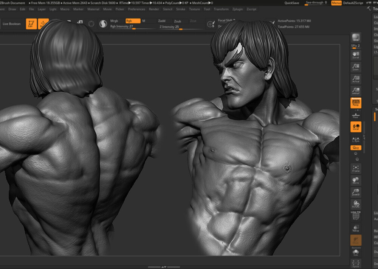The height and width of the screenshot is (269, 378).
Task: Open the Stencil menu
Action: [x=167, y=9]
